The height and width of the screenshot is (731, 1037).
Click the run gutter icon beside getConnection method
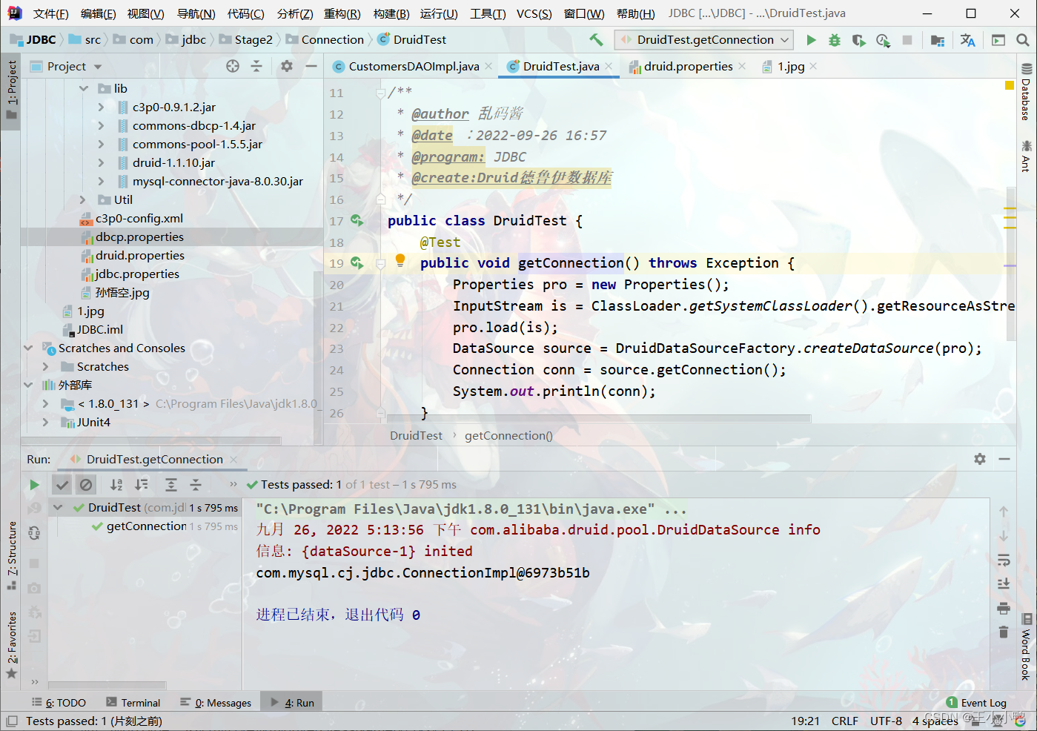click(357, 262)
